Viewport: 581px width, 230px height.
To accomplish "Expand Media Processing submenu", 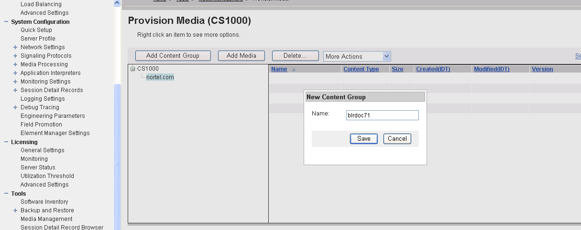I will (15, 64).
